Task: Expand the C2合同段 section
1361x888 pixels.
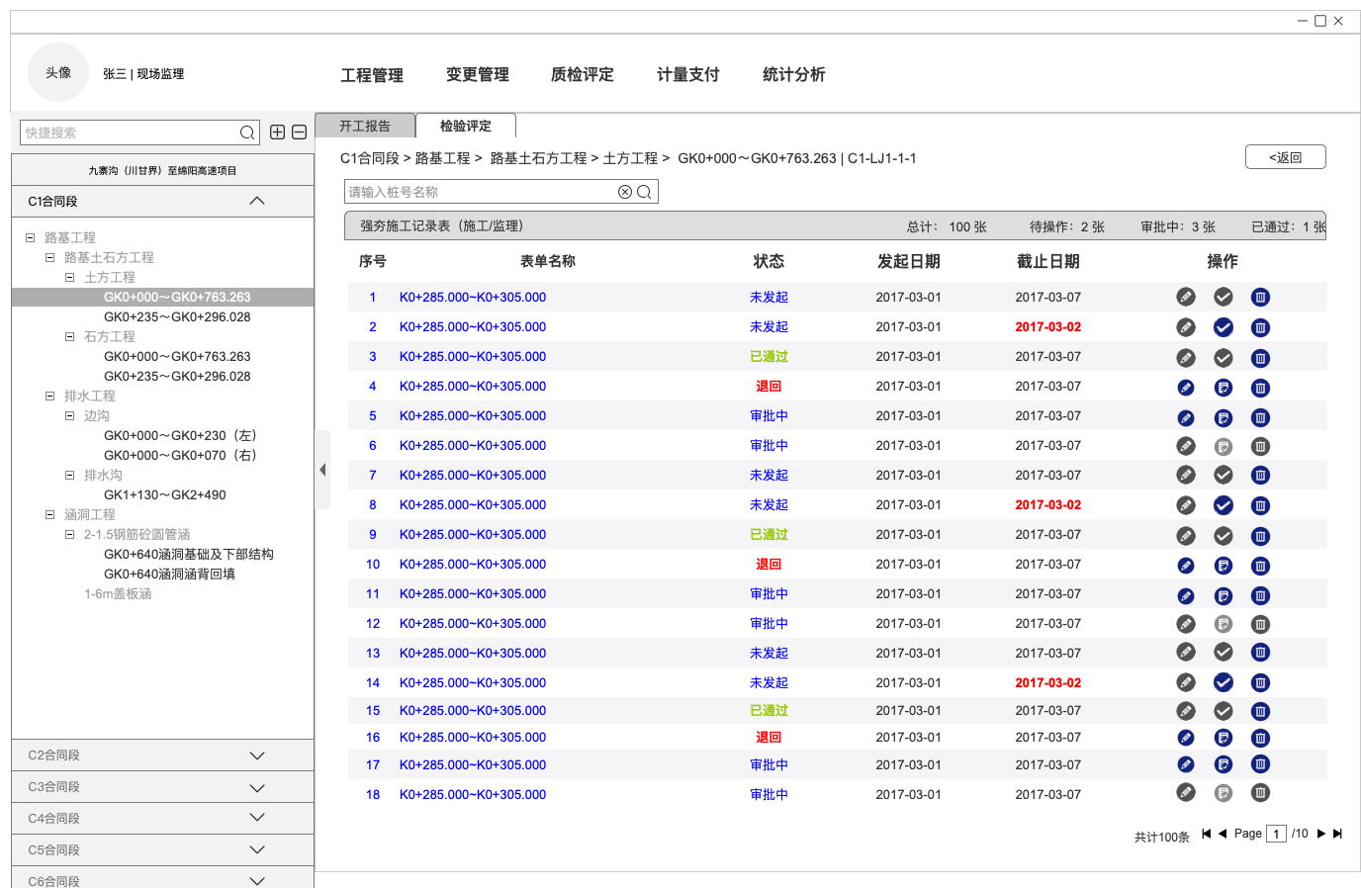Action: [257, 755]
